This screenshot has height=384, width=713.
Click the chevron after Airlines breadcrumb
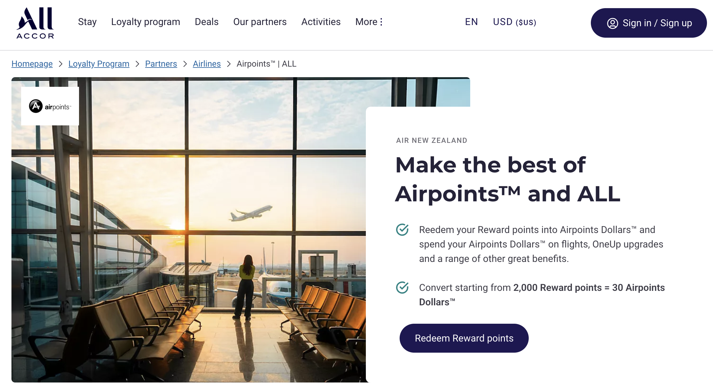pos(229,64)
